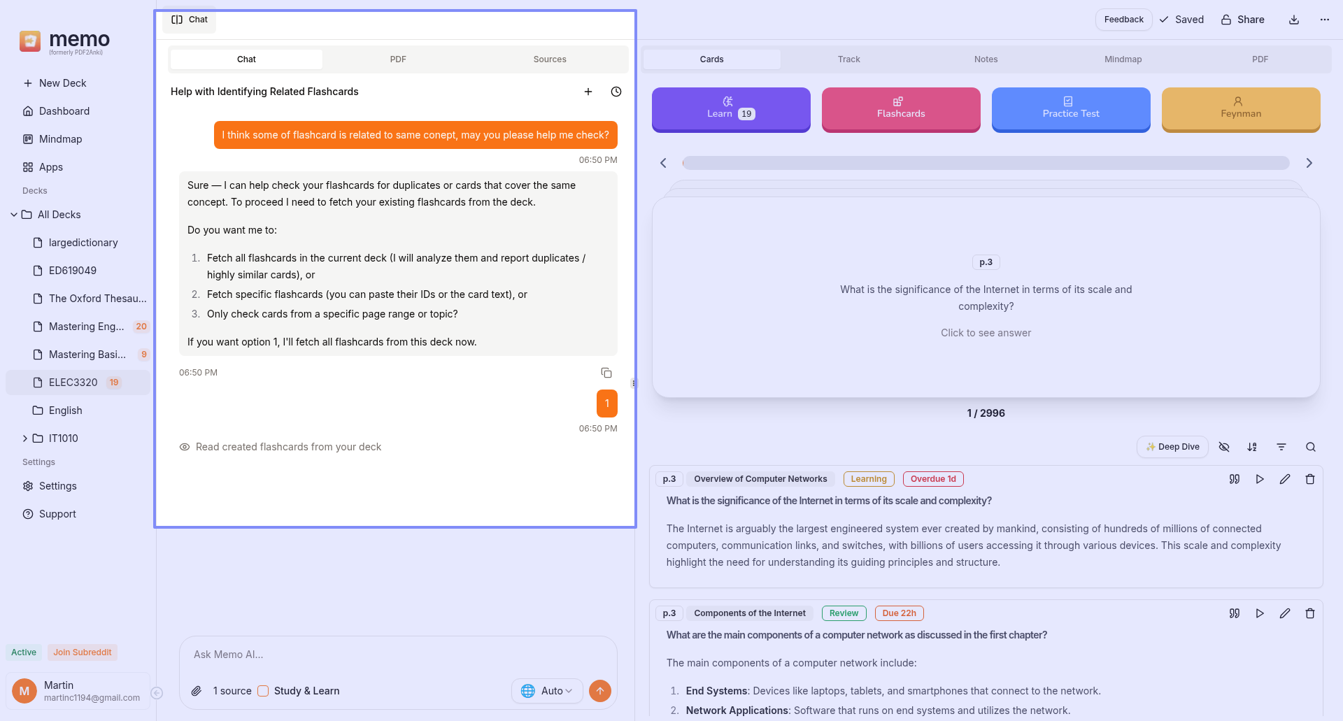Click the flashcard progress bar

(x=986, y=163)
